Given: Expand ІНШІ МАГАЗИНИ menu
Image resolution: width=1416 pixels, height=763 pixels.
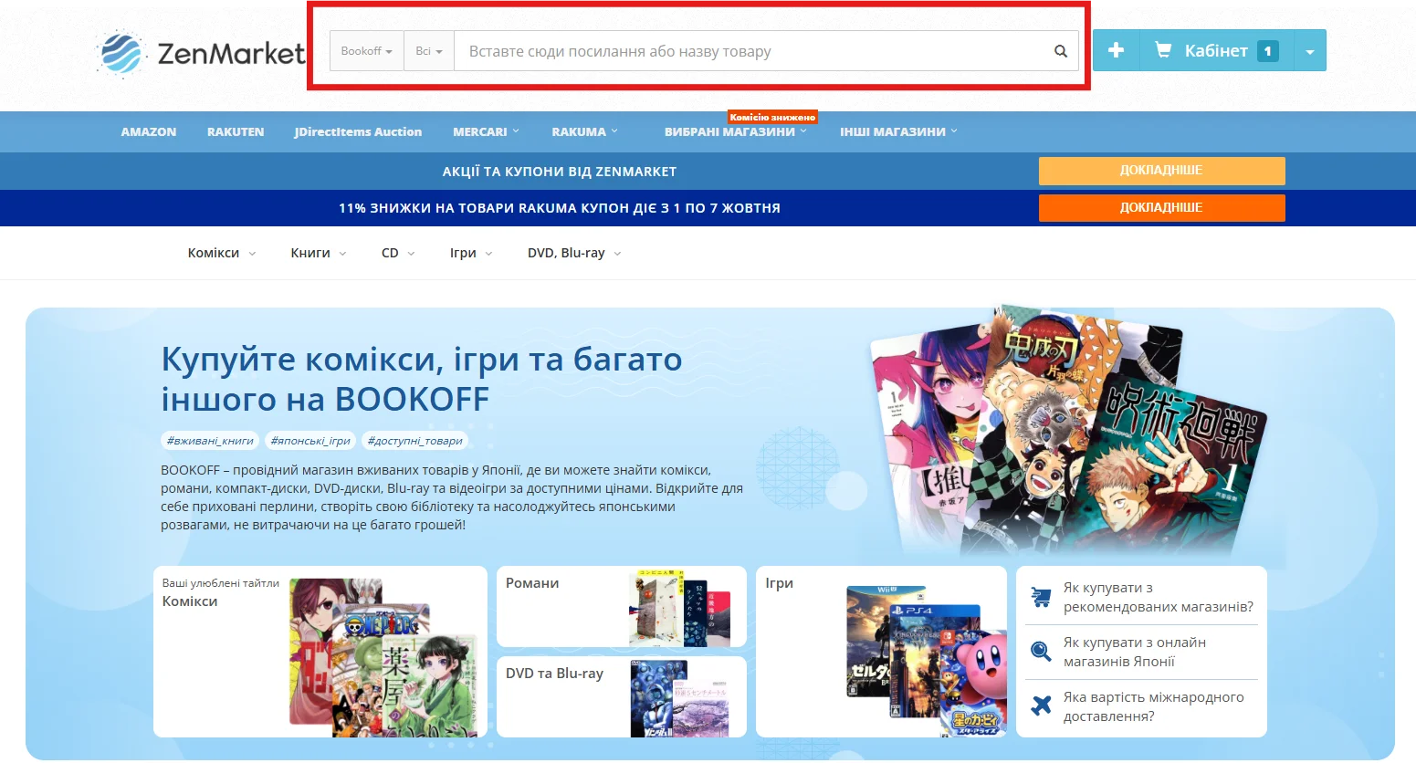Looking at the screenshot, I should click(898, 131).
